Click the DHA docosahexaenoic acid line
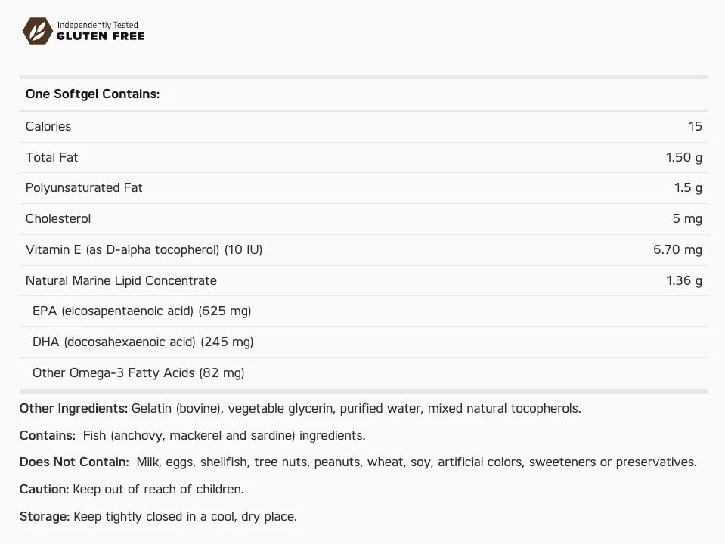This screenshot has height=544, width=725. [x=143, y=342]
